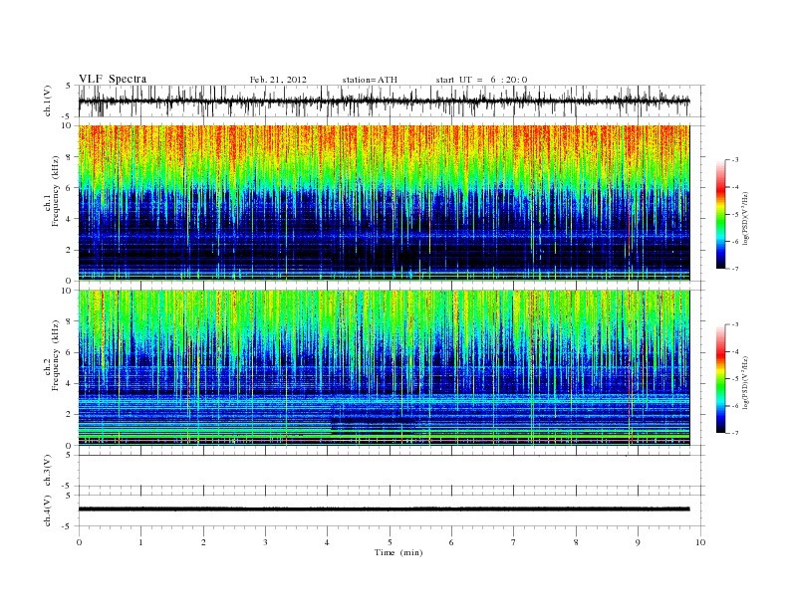Click the "8" tick label on Time axis
789x609 pixels.
[576, 542]
